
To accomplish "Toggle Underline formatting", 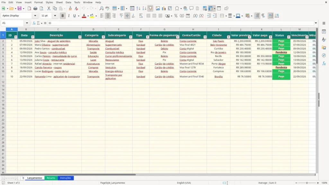I will point(75,16).
